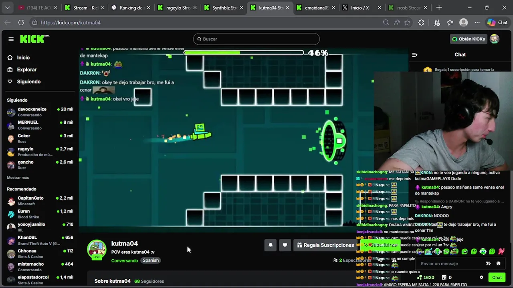This screenshot has width=513, height=288.
Task: Open Siguiendo in sidebar
Action: [28, 82]
